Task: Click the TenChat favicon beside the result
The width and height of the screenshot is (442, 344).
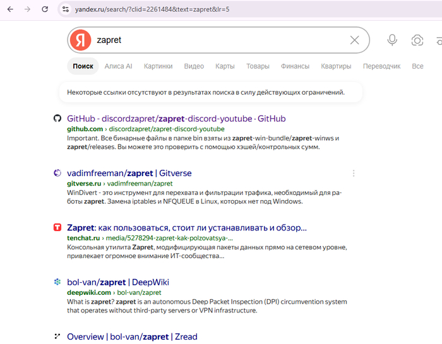Action: [57, 227]
